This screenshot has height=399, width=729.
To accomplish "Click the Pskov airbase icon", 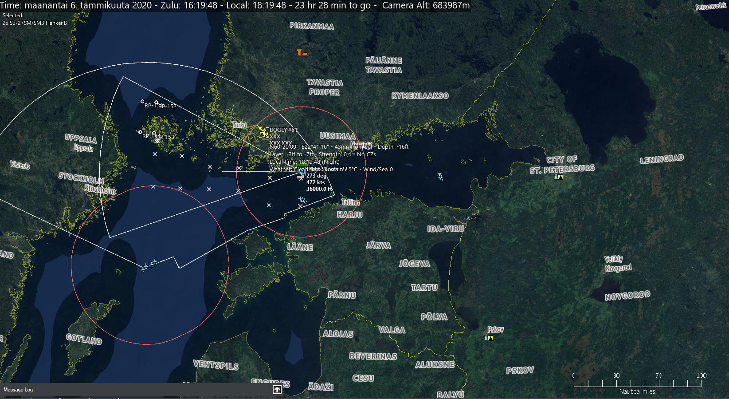I will [x=488, y=338].
